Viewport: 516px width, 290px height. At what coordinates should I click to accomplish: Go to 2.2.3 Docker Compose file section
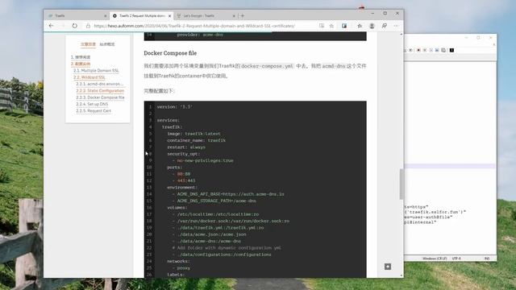(100, 97)
